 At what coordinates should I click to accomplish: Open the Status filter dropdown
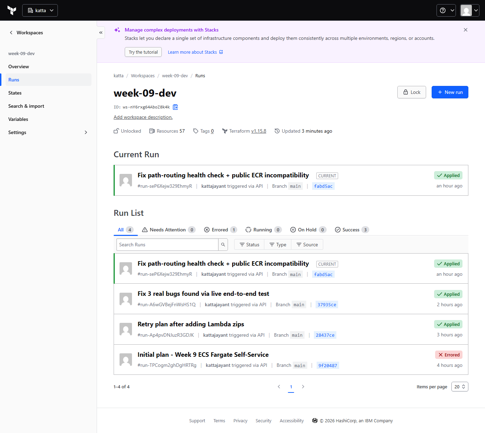249,245
